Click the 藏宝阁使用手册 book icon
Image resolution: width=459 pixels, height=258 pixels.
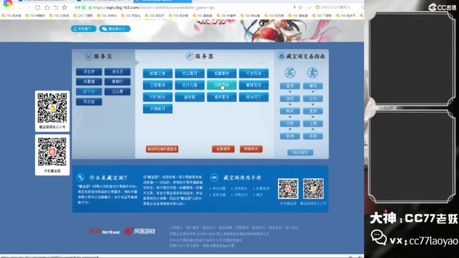click(x=214, y=177)
